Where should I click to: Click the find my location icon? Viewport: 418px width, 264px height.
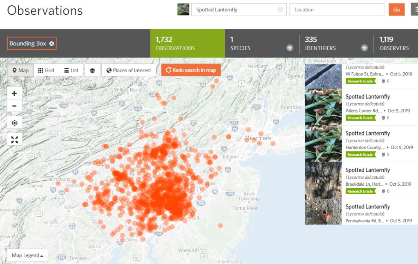click(14, 123)
